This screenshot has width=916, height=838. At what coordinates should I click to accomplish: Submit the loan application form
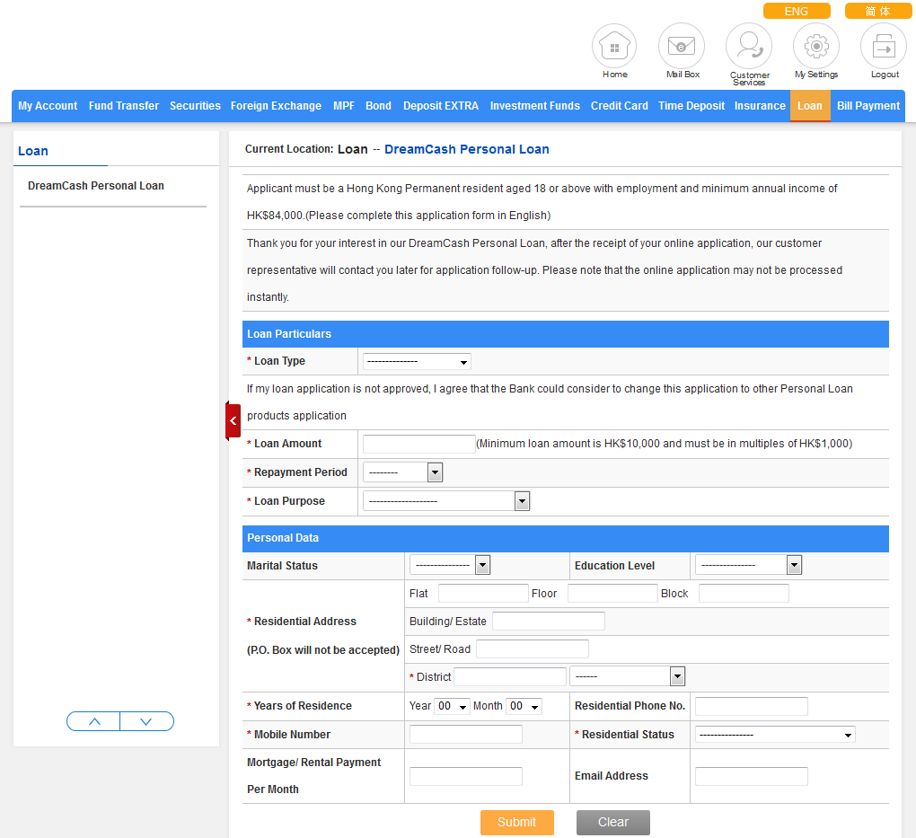tap(516, 822)
